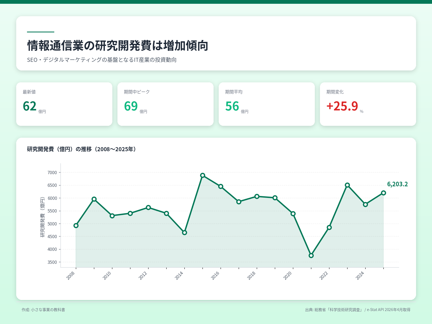
Task: Click the 2021 lowest data point
Action: [x=311, y=255]
